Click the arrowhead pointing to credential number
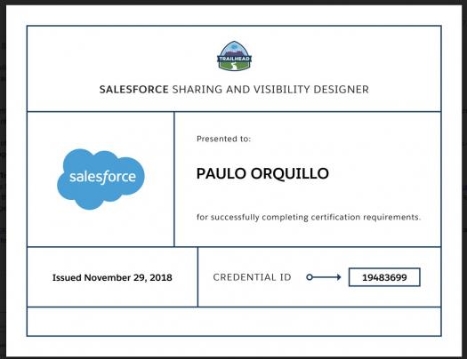 pos(339,277)
